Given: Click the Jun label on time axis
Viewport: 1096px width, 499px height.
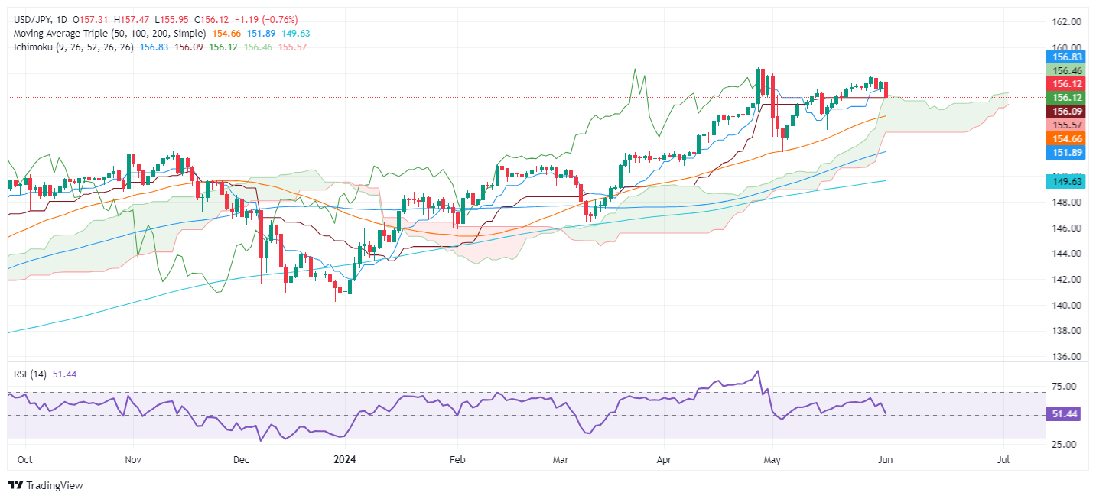Looking at the screenshot, I should pyautogui.click(x=886, y=460).
